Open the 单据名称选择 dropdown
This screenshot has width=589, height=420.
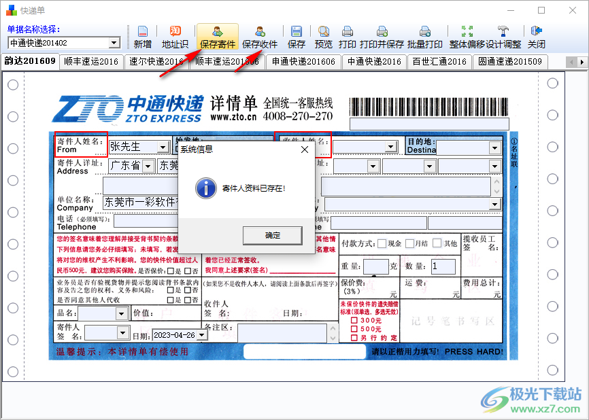pyautogui.click(x=114, y=42)
